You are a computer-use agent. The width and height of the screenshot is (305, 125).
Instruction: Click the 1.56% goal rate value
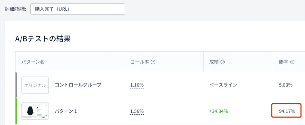click(x=137, y=111)
